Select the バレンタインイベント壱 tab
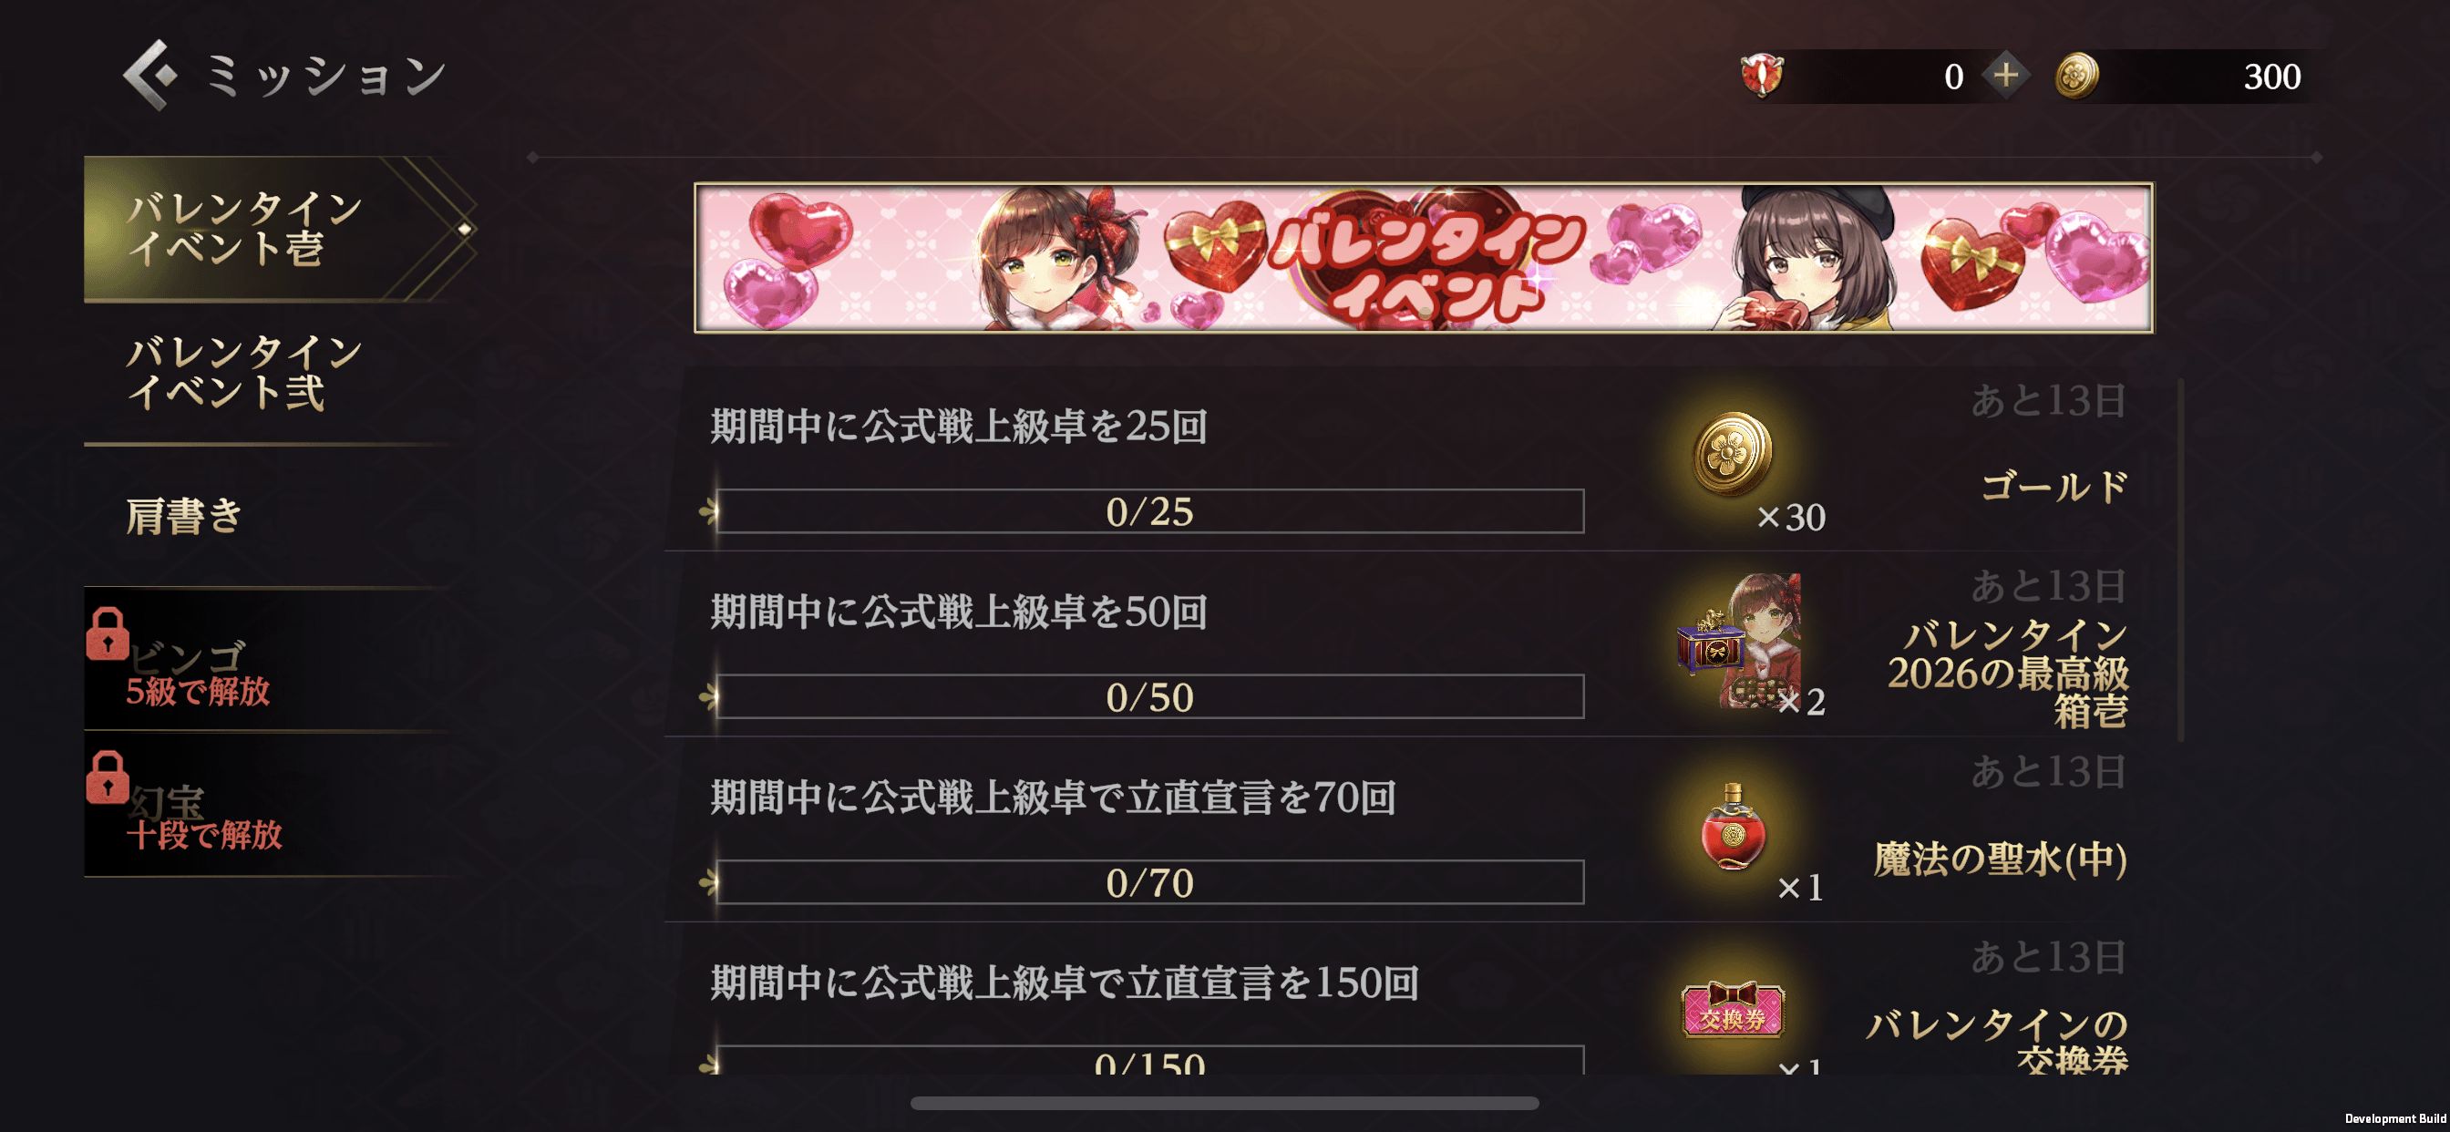The image size is (2450, 1132). pos(279,230)
